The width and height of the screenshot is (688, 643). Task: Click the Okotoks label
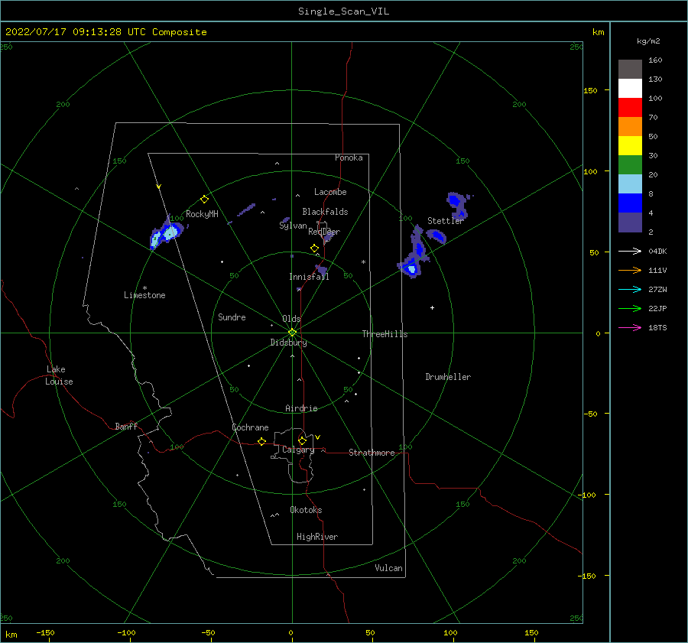(306, 510)
